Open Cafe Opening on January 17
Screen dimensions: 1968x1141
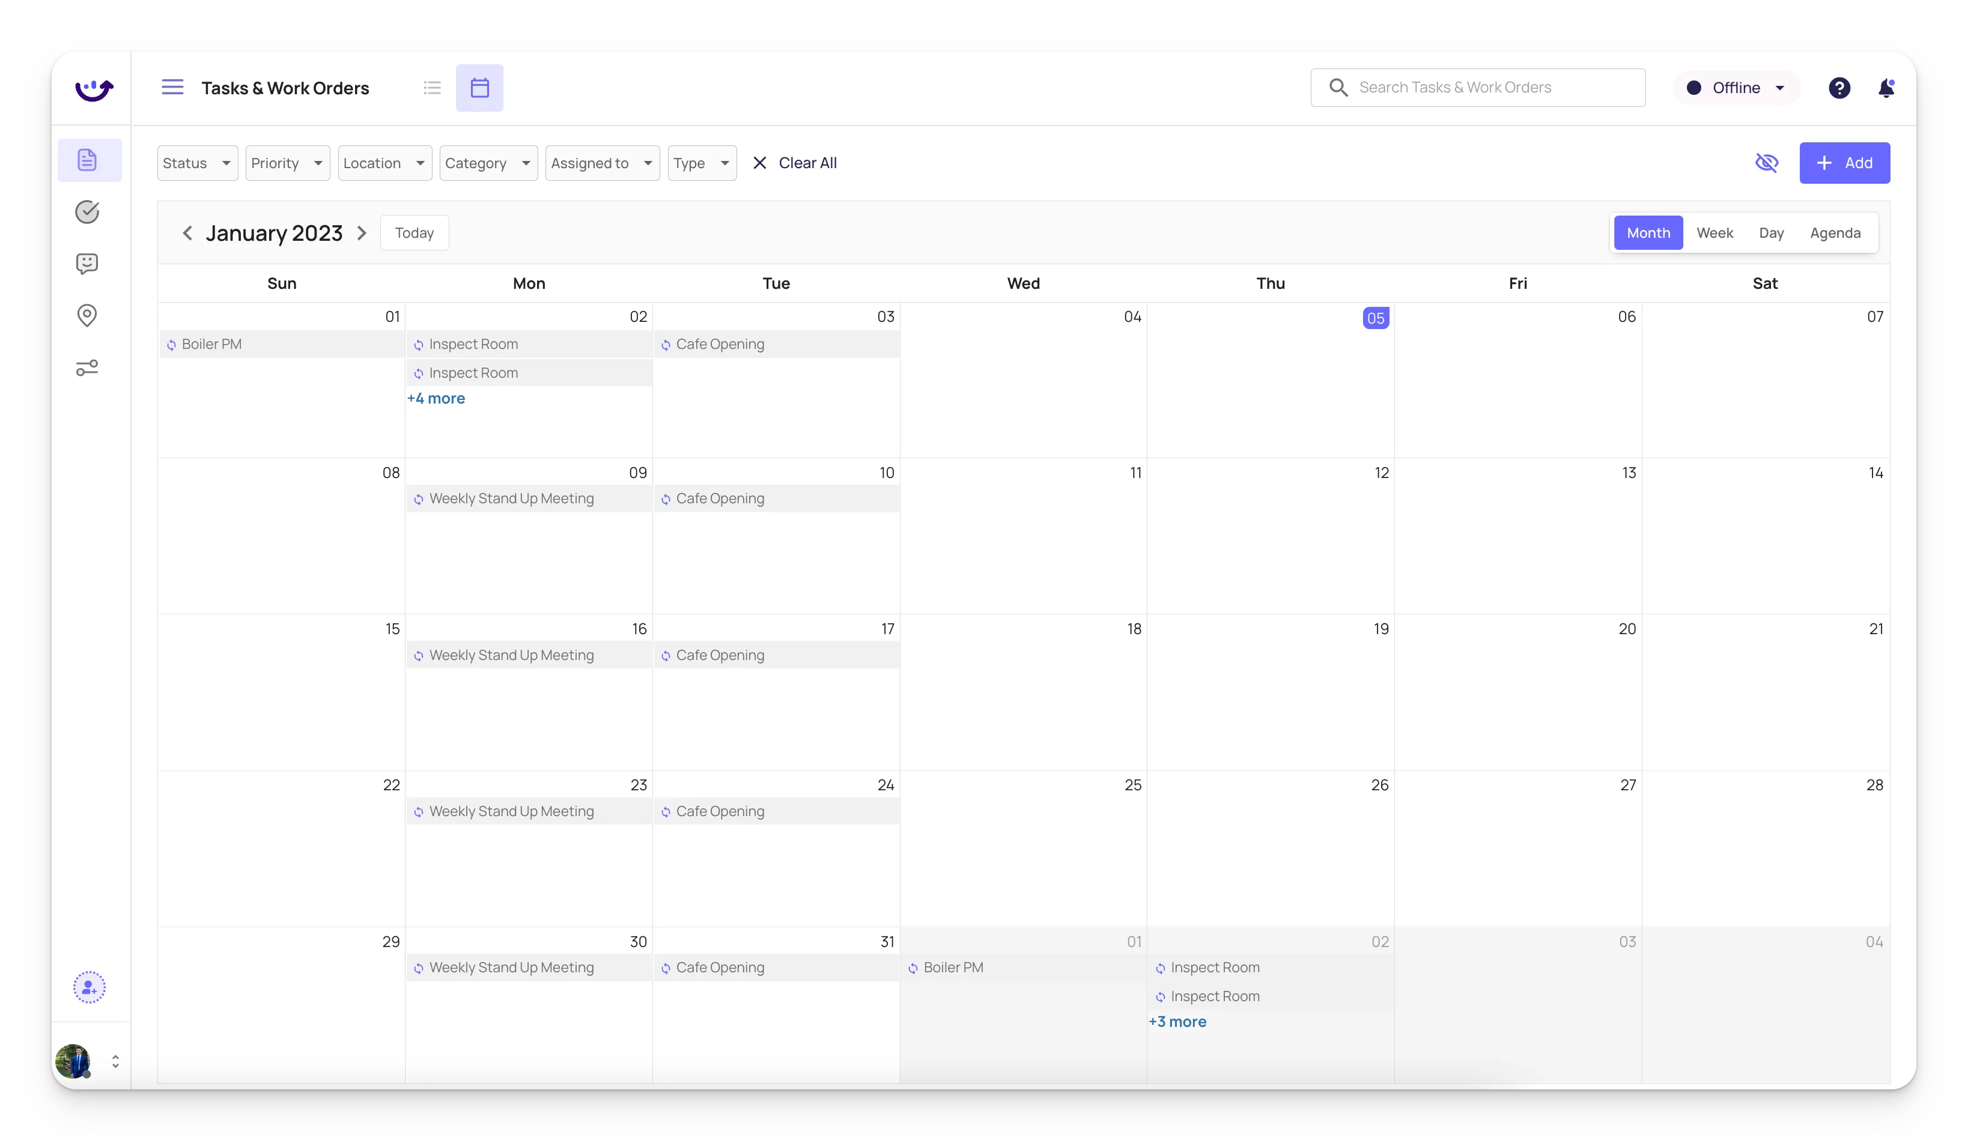(x=776, y=656)
